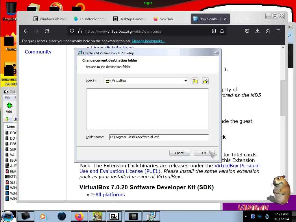The height and width of the screenshot is (222, 296).
Task: Select the SUP row in 7-Zip
Action: click(11, 149)
